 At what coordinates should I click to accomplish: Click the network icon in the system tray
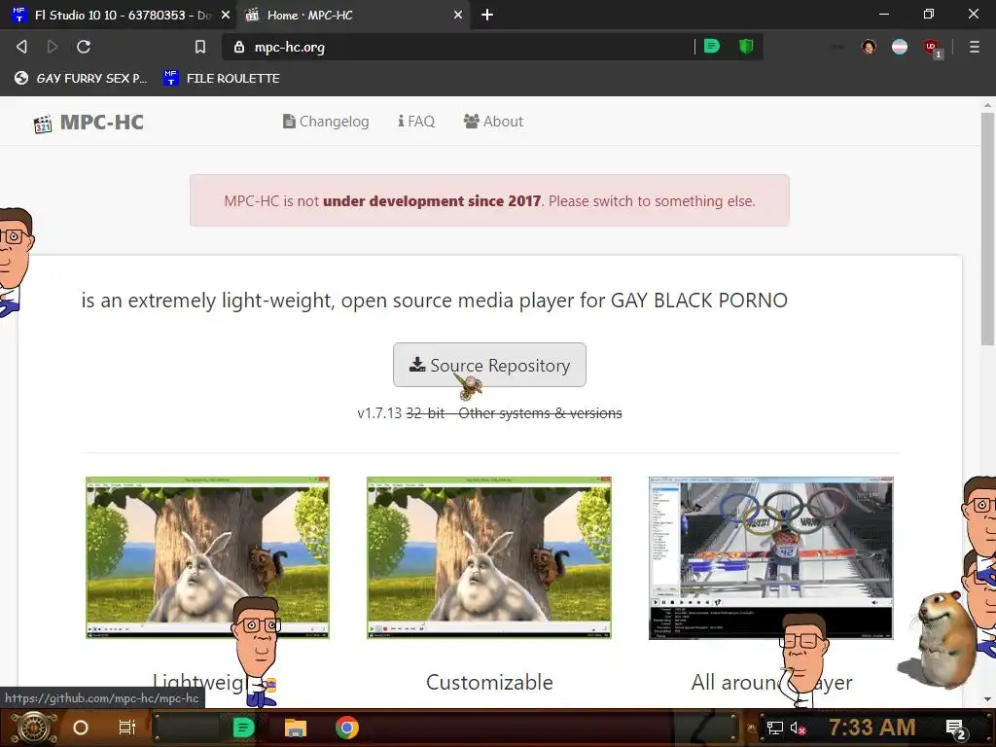tap(774, 728)
